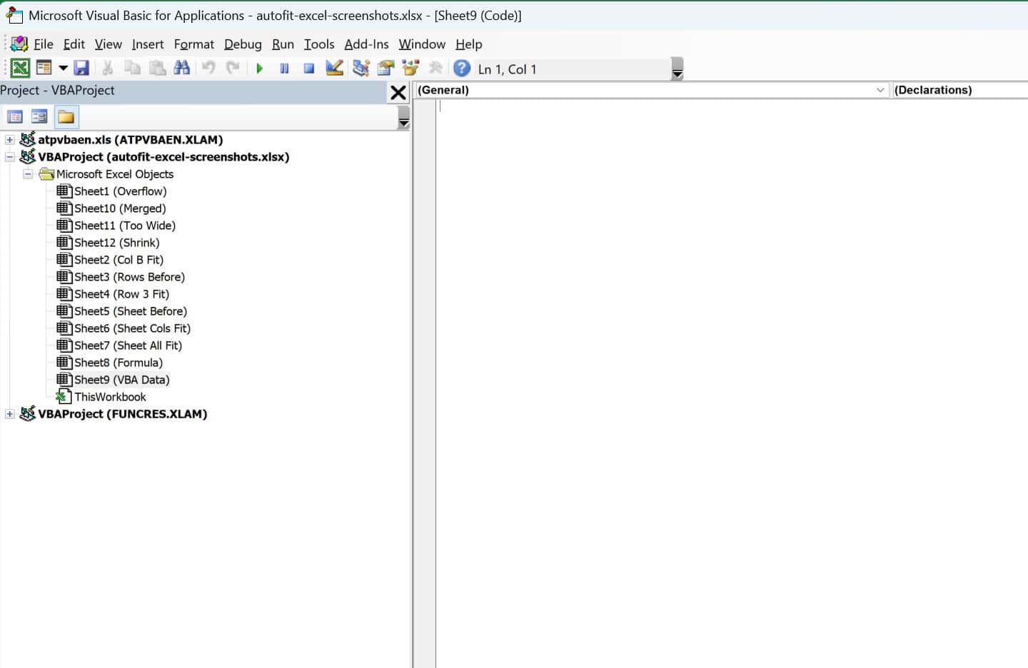Open Project pane toolbar overflow arrow

tap(404, 118)
